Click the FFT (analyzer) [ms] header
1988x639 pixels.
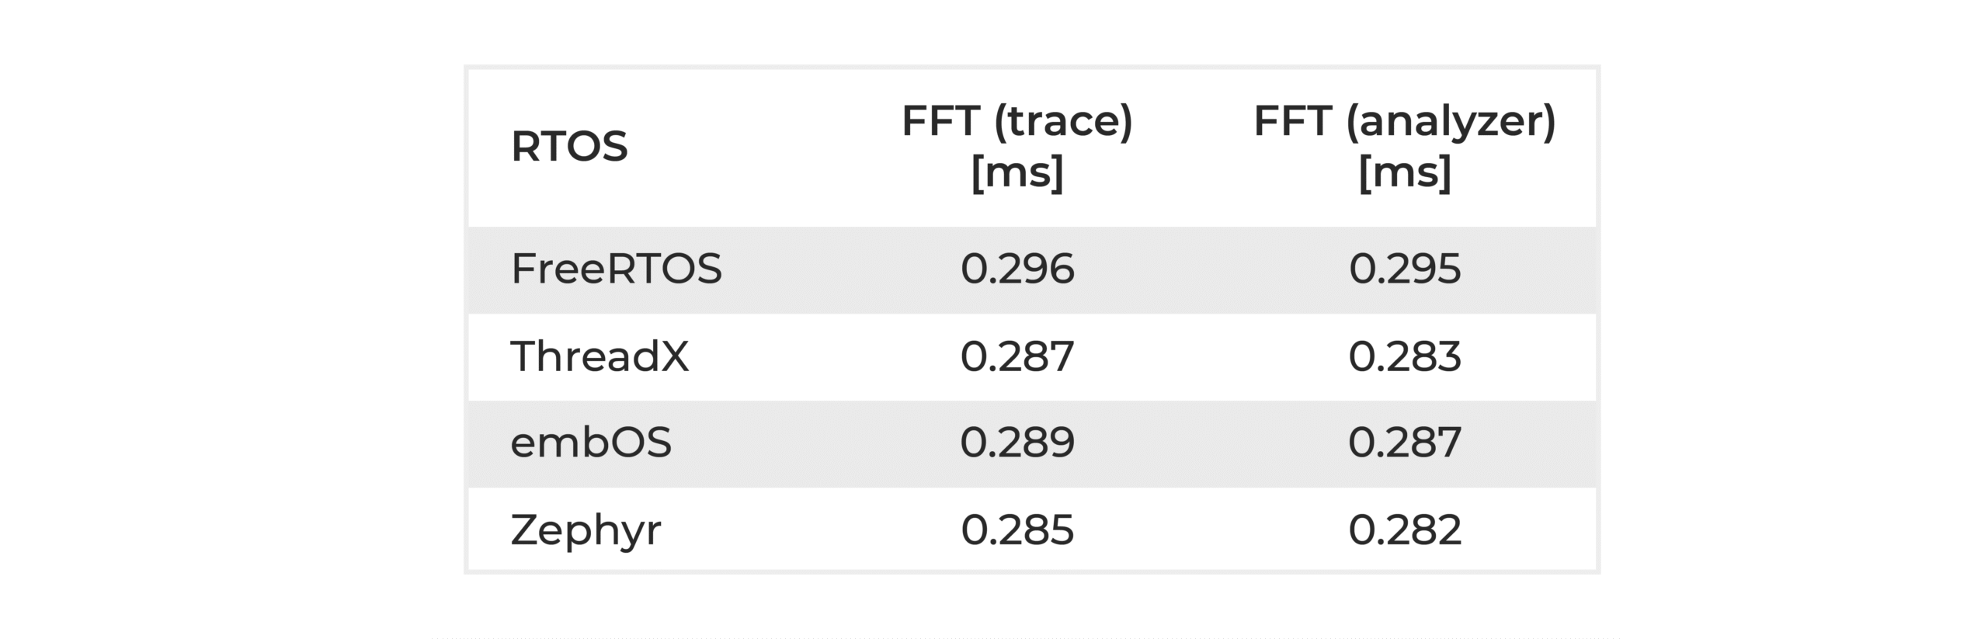click(1405, 146)
